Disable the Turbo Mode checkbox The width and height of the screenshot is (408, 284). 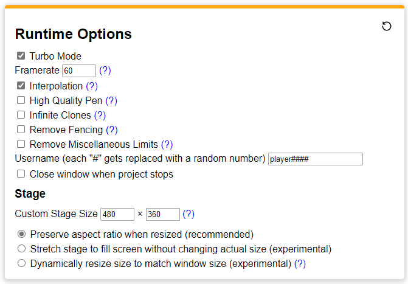21,56
